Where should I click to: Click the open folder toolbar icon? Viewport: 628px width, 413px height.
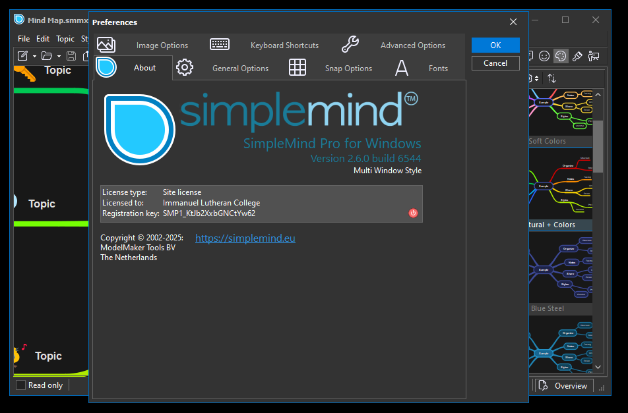[x=47, y=56]
